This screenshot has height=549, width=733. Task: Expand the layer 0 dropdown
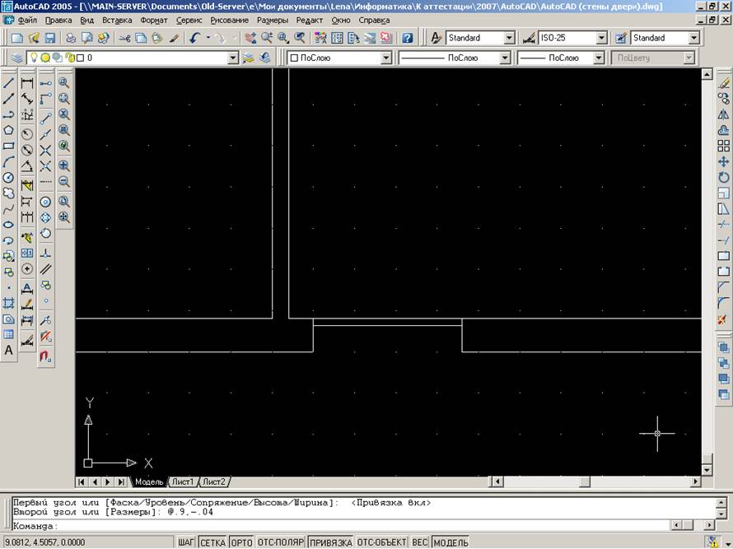[x=233, y=58]
